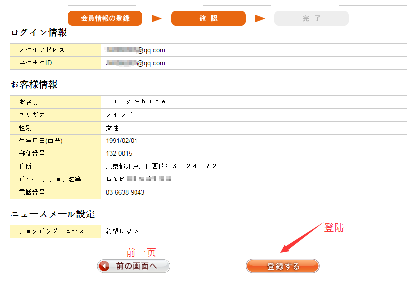
Task: Click the building name LYF value
Action: (138, 179)
